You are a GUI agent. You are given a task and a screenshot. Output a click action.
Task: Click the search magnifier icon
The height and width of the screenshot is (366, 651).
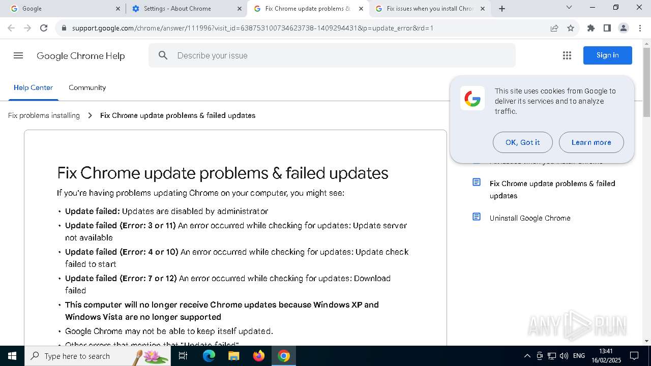click(x=163, y=55)
